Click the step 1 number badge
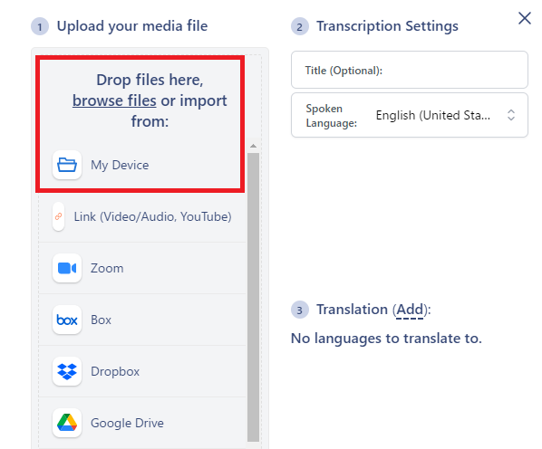This screenshot has width=542, height=449. tap(40, 26)
